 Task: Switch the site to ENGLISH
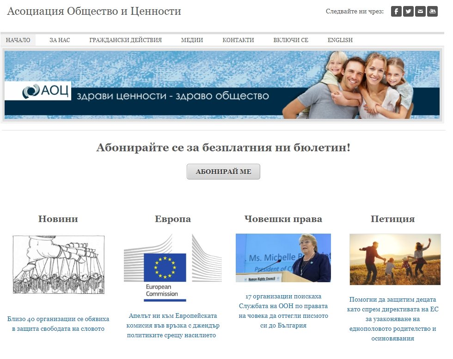340,40
